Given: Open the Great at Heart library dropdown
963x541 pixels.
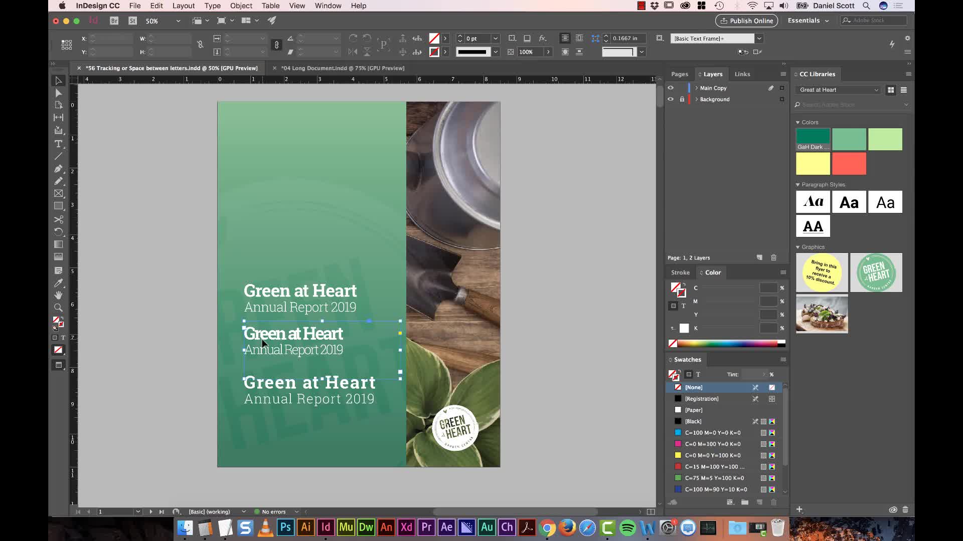Looking at the screenshot, I should (x=838, y=90).
